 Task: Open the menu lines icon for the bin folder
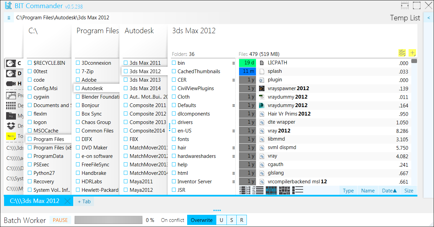233,63
